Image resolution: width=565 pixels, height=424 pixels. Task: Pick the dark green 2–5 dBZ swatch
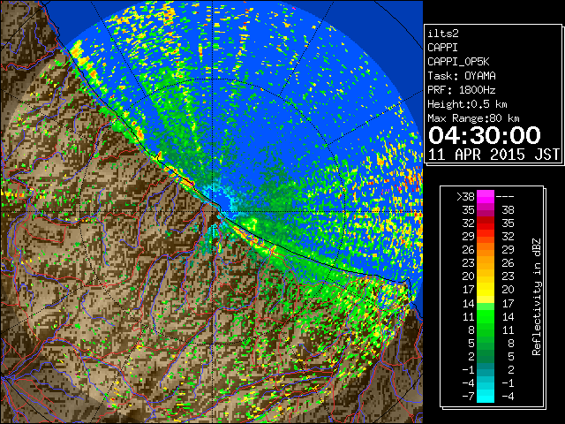click(x=486, y=356)
